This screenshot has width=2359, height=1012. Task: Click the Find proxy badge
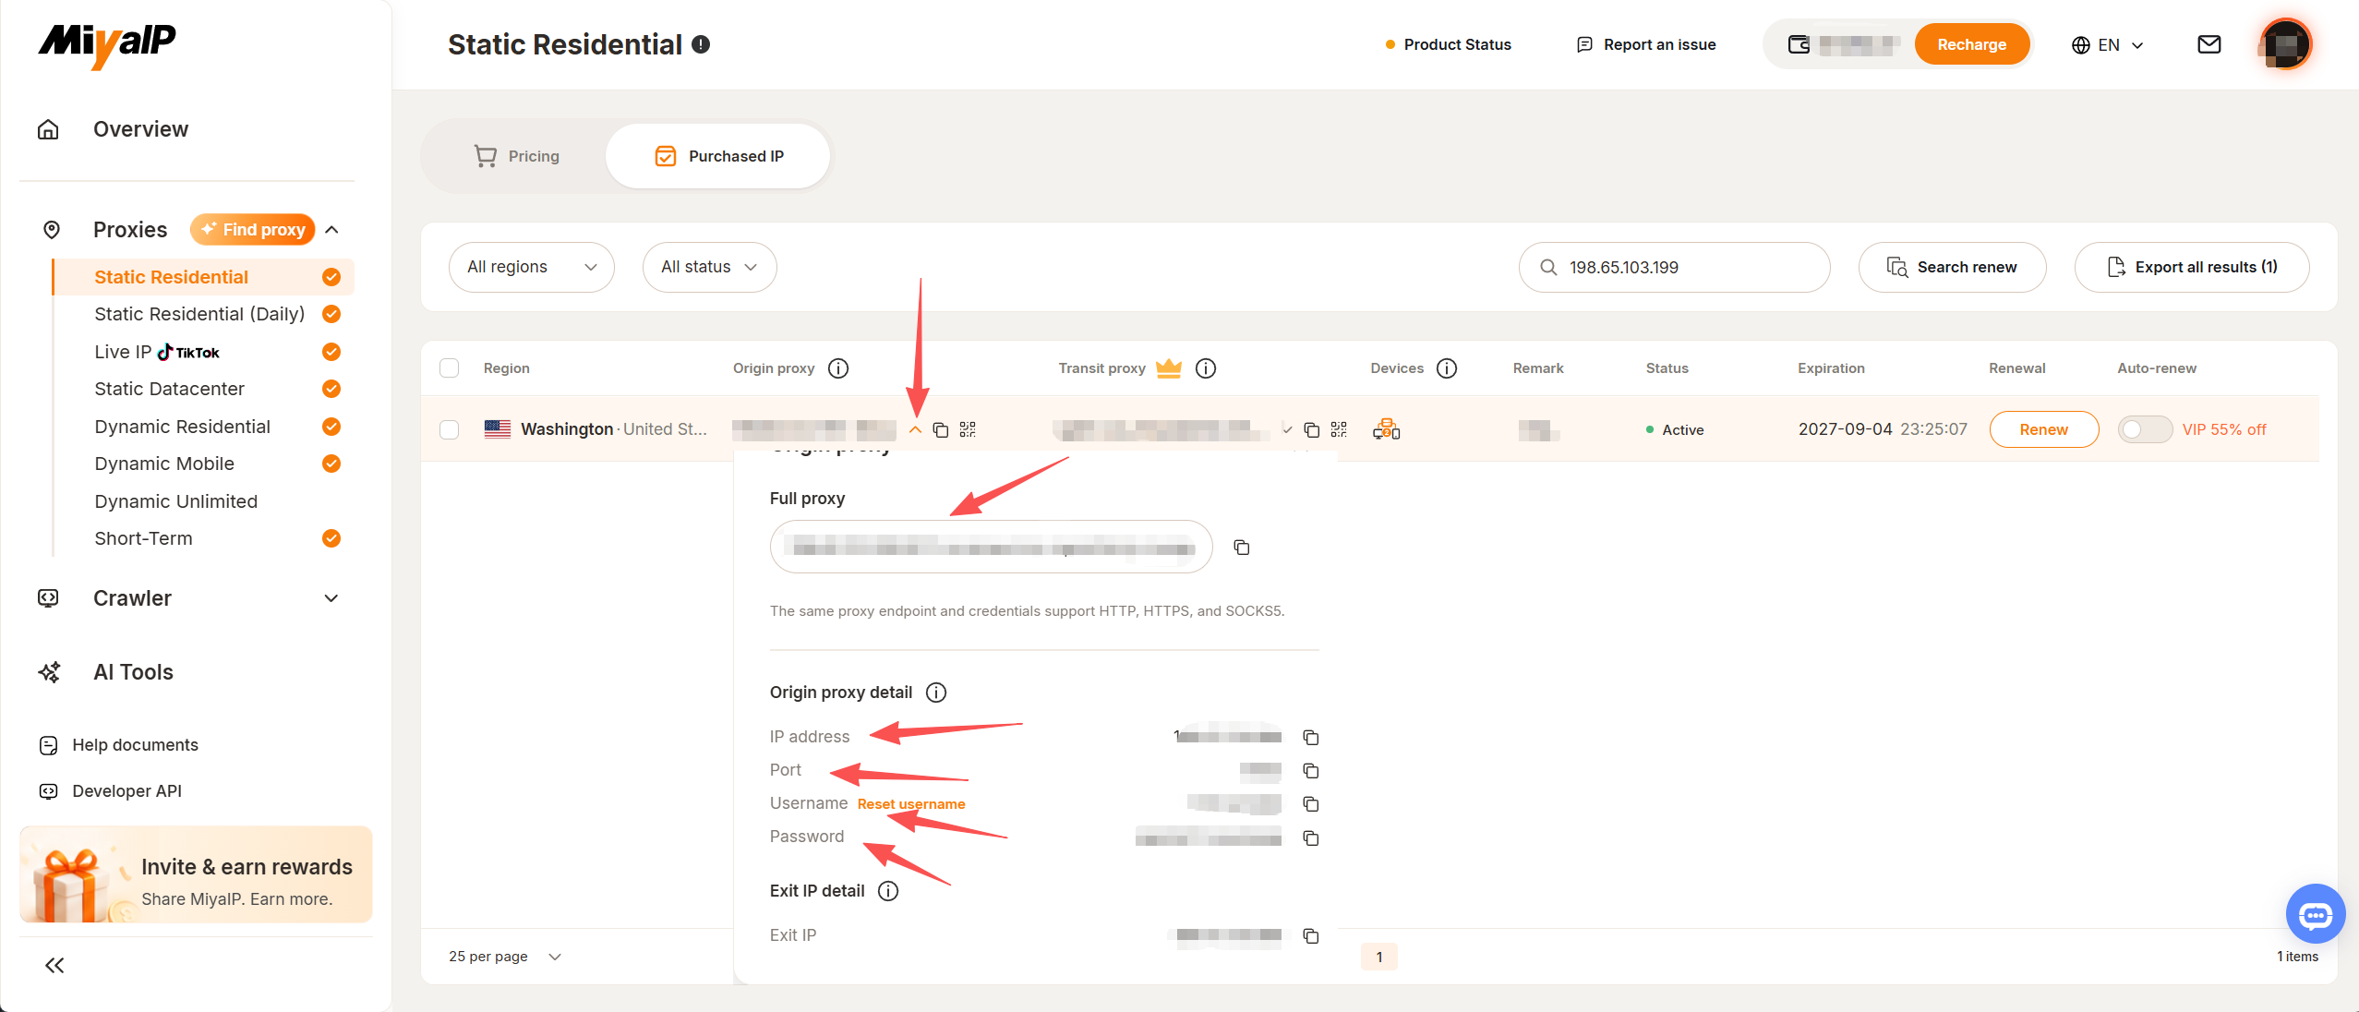252,229
